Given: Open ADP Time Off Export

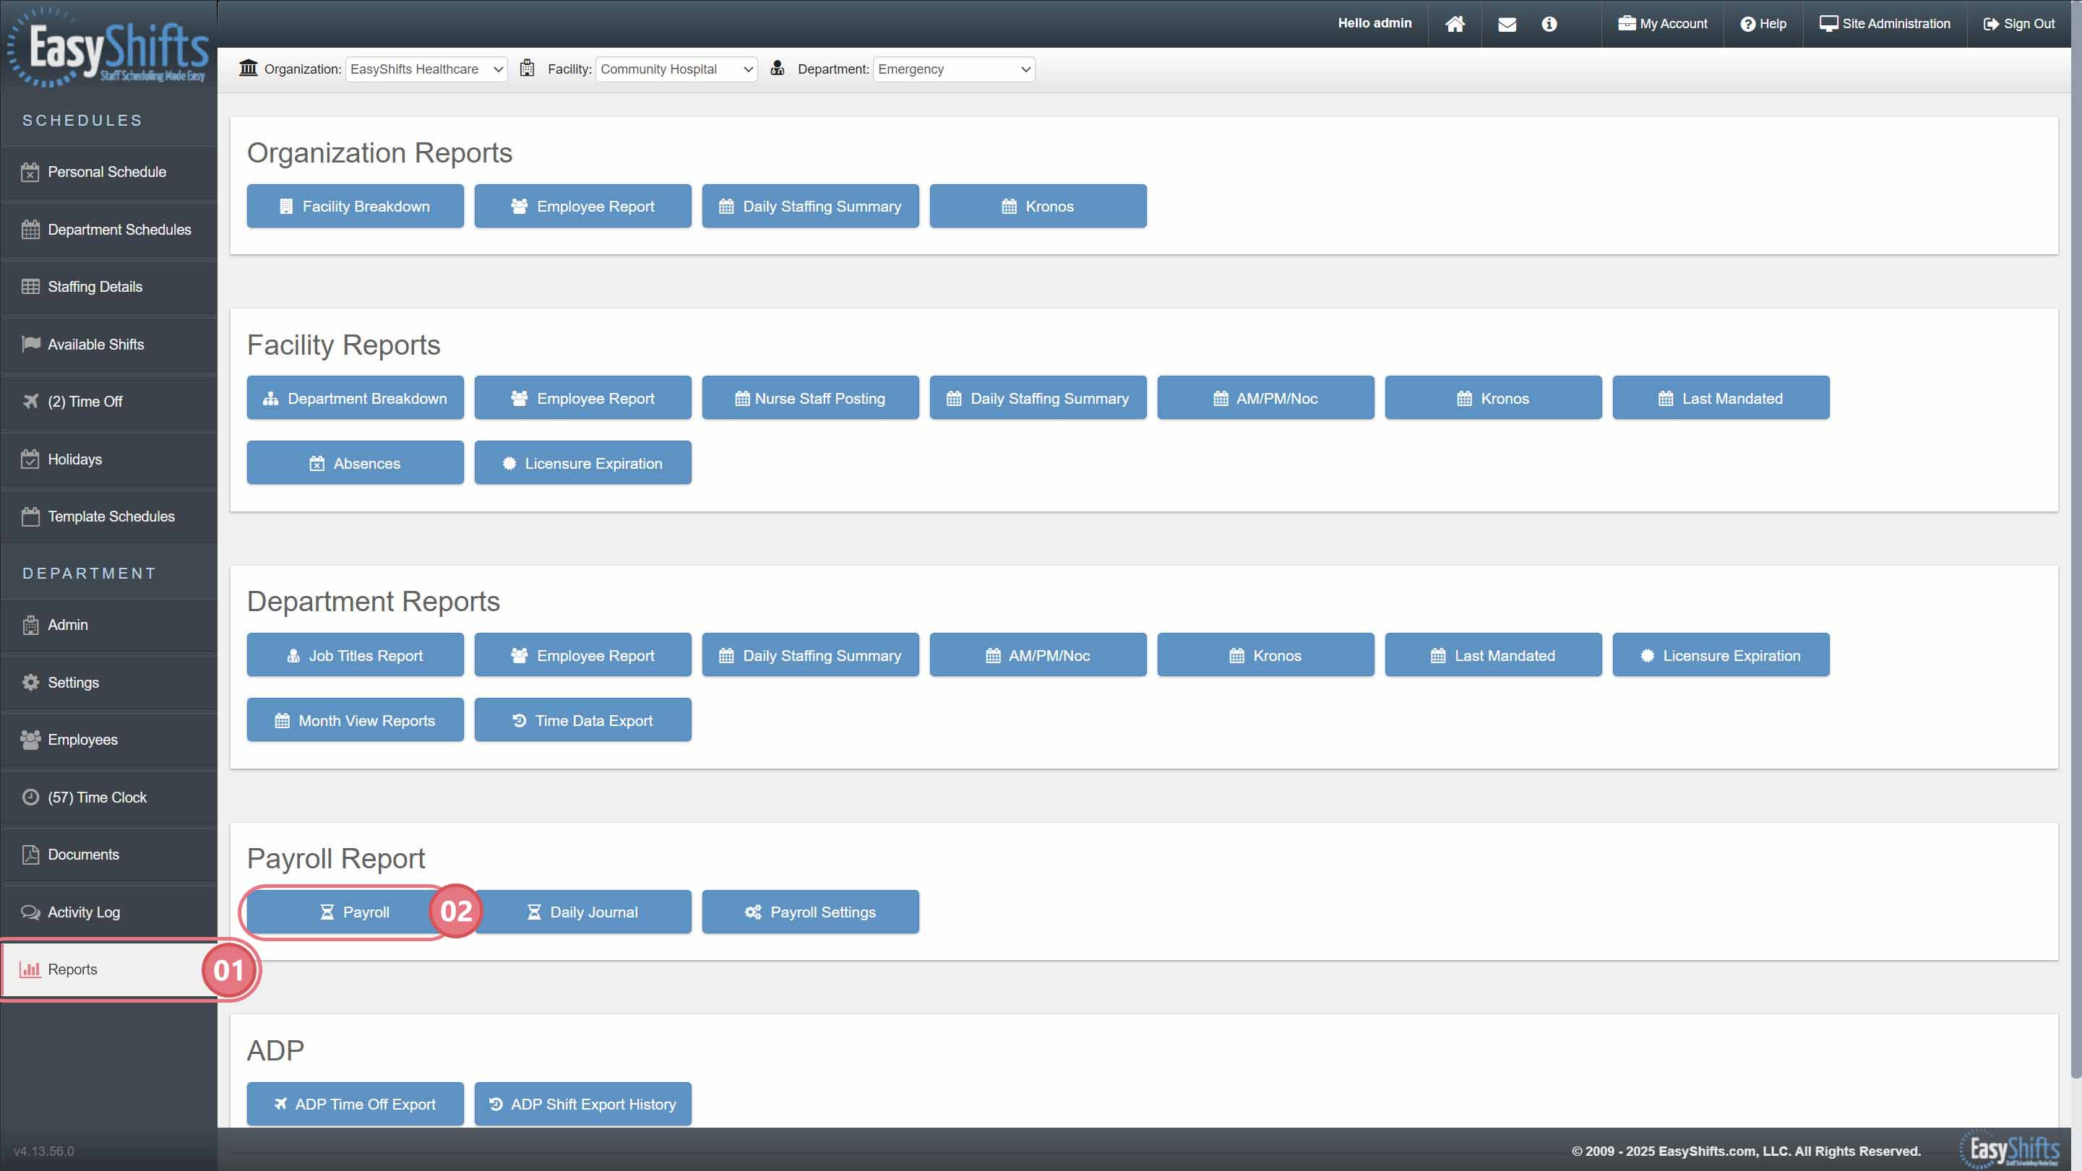Looking at the screenshot, I should pos(355,1103).
